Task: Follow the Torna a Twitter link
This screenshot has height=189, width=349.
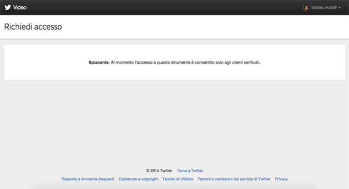Action: coord(190,170)
